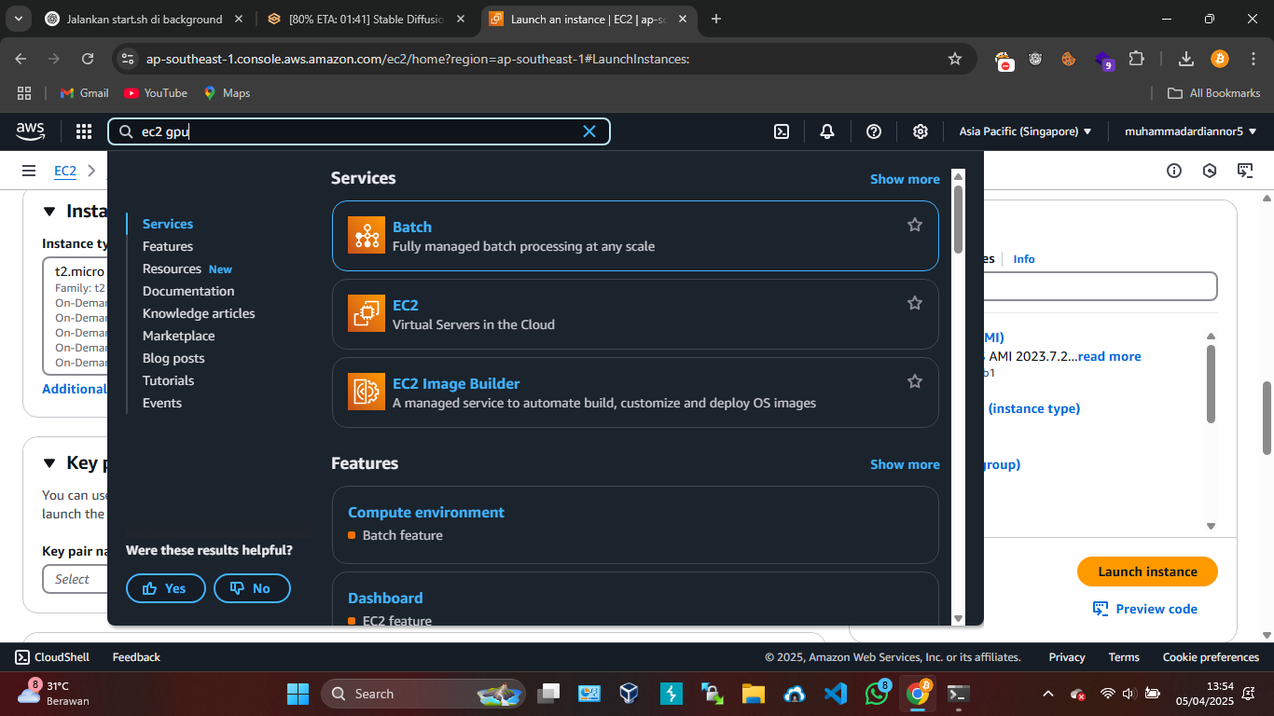Reload the page

[x=88, y=59]
